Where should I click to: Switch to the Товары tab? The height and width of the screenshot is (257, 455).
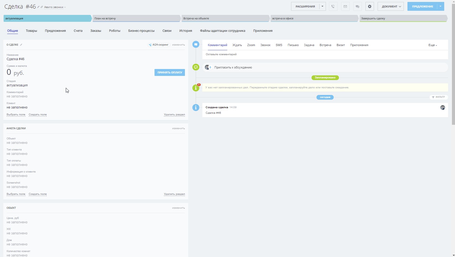(x=32, y=31)
